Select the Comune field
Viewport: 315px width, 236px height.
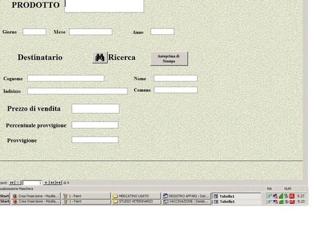176,90
